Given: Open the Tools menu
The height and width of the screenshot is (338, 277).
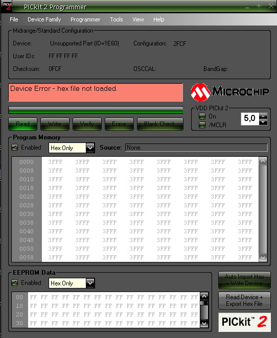Looking at the screenshot, I should (x=117, y=19).
